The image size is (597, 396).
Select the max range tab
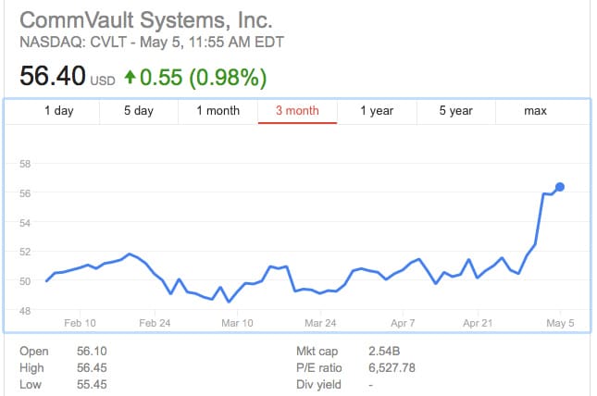pyautogui.click(x=535, y=111)
